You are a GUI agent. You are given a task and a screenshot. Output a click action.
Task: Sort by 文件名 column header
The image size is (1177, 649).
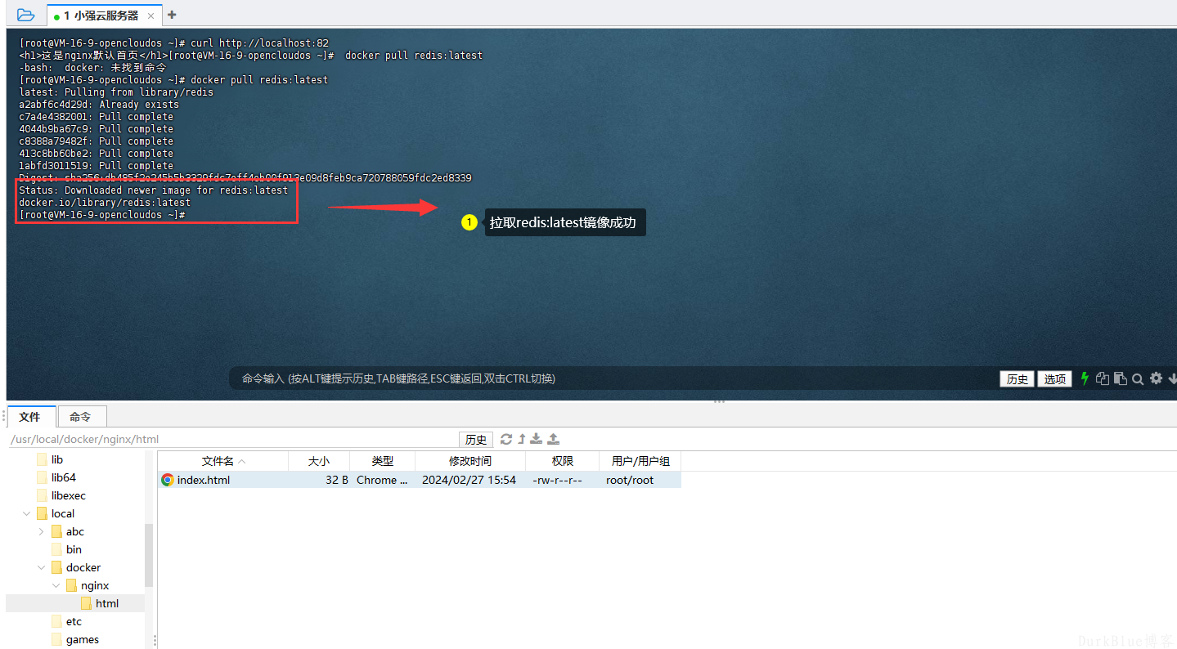coord(223,462)
